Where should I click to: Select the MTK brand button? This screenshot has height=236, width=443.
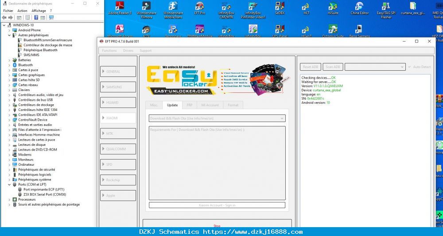[x=118, y=133]
